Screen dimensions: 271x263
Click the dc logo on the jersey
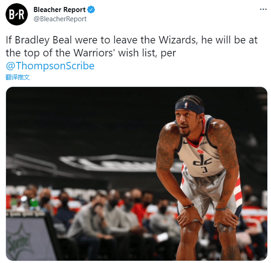click(202, 160)
